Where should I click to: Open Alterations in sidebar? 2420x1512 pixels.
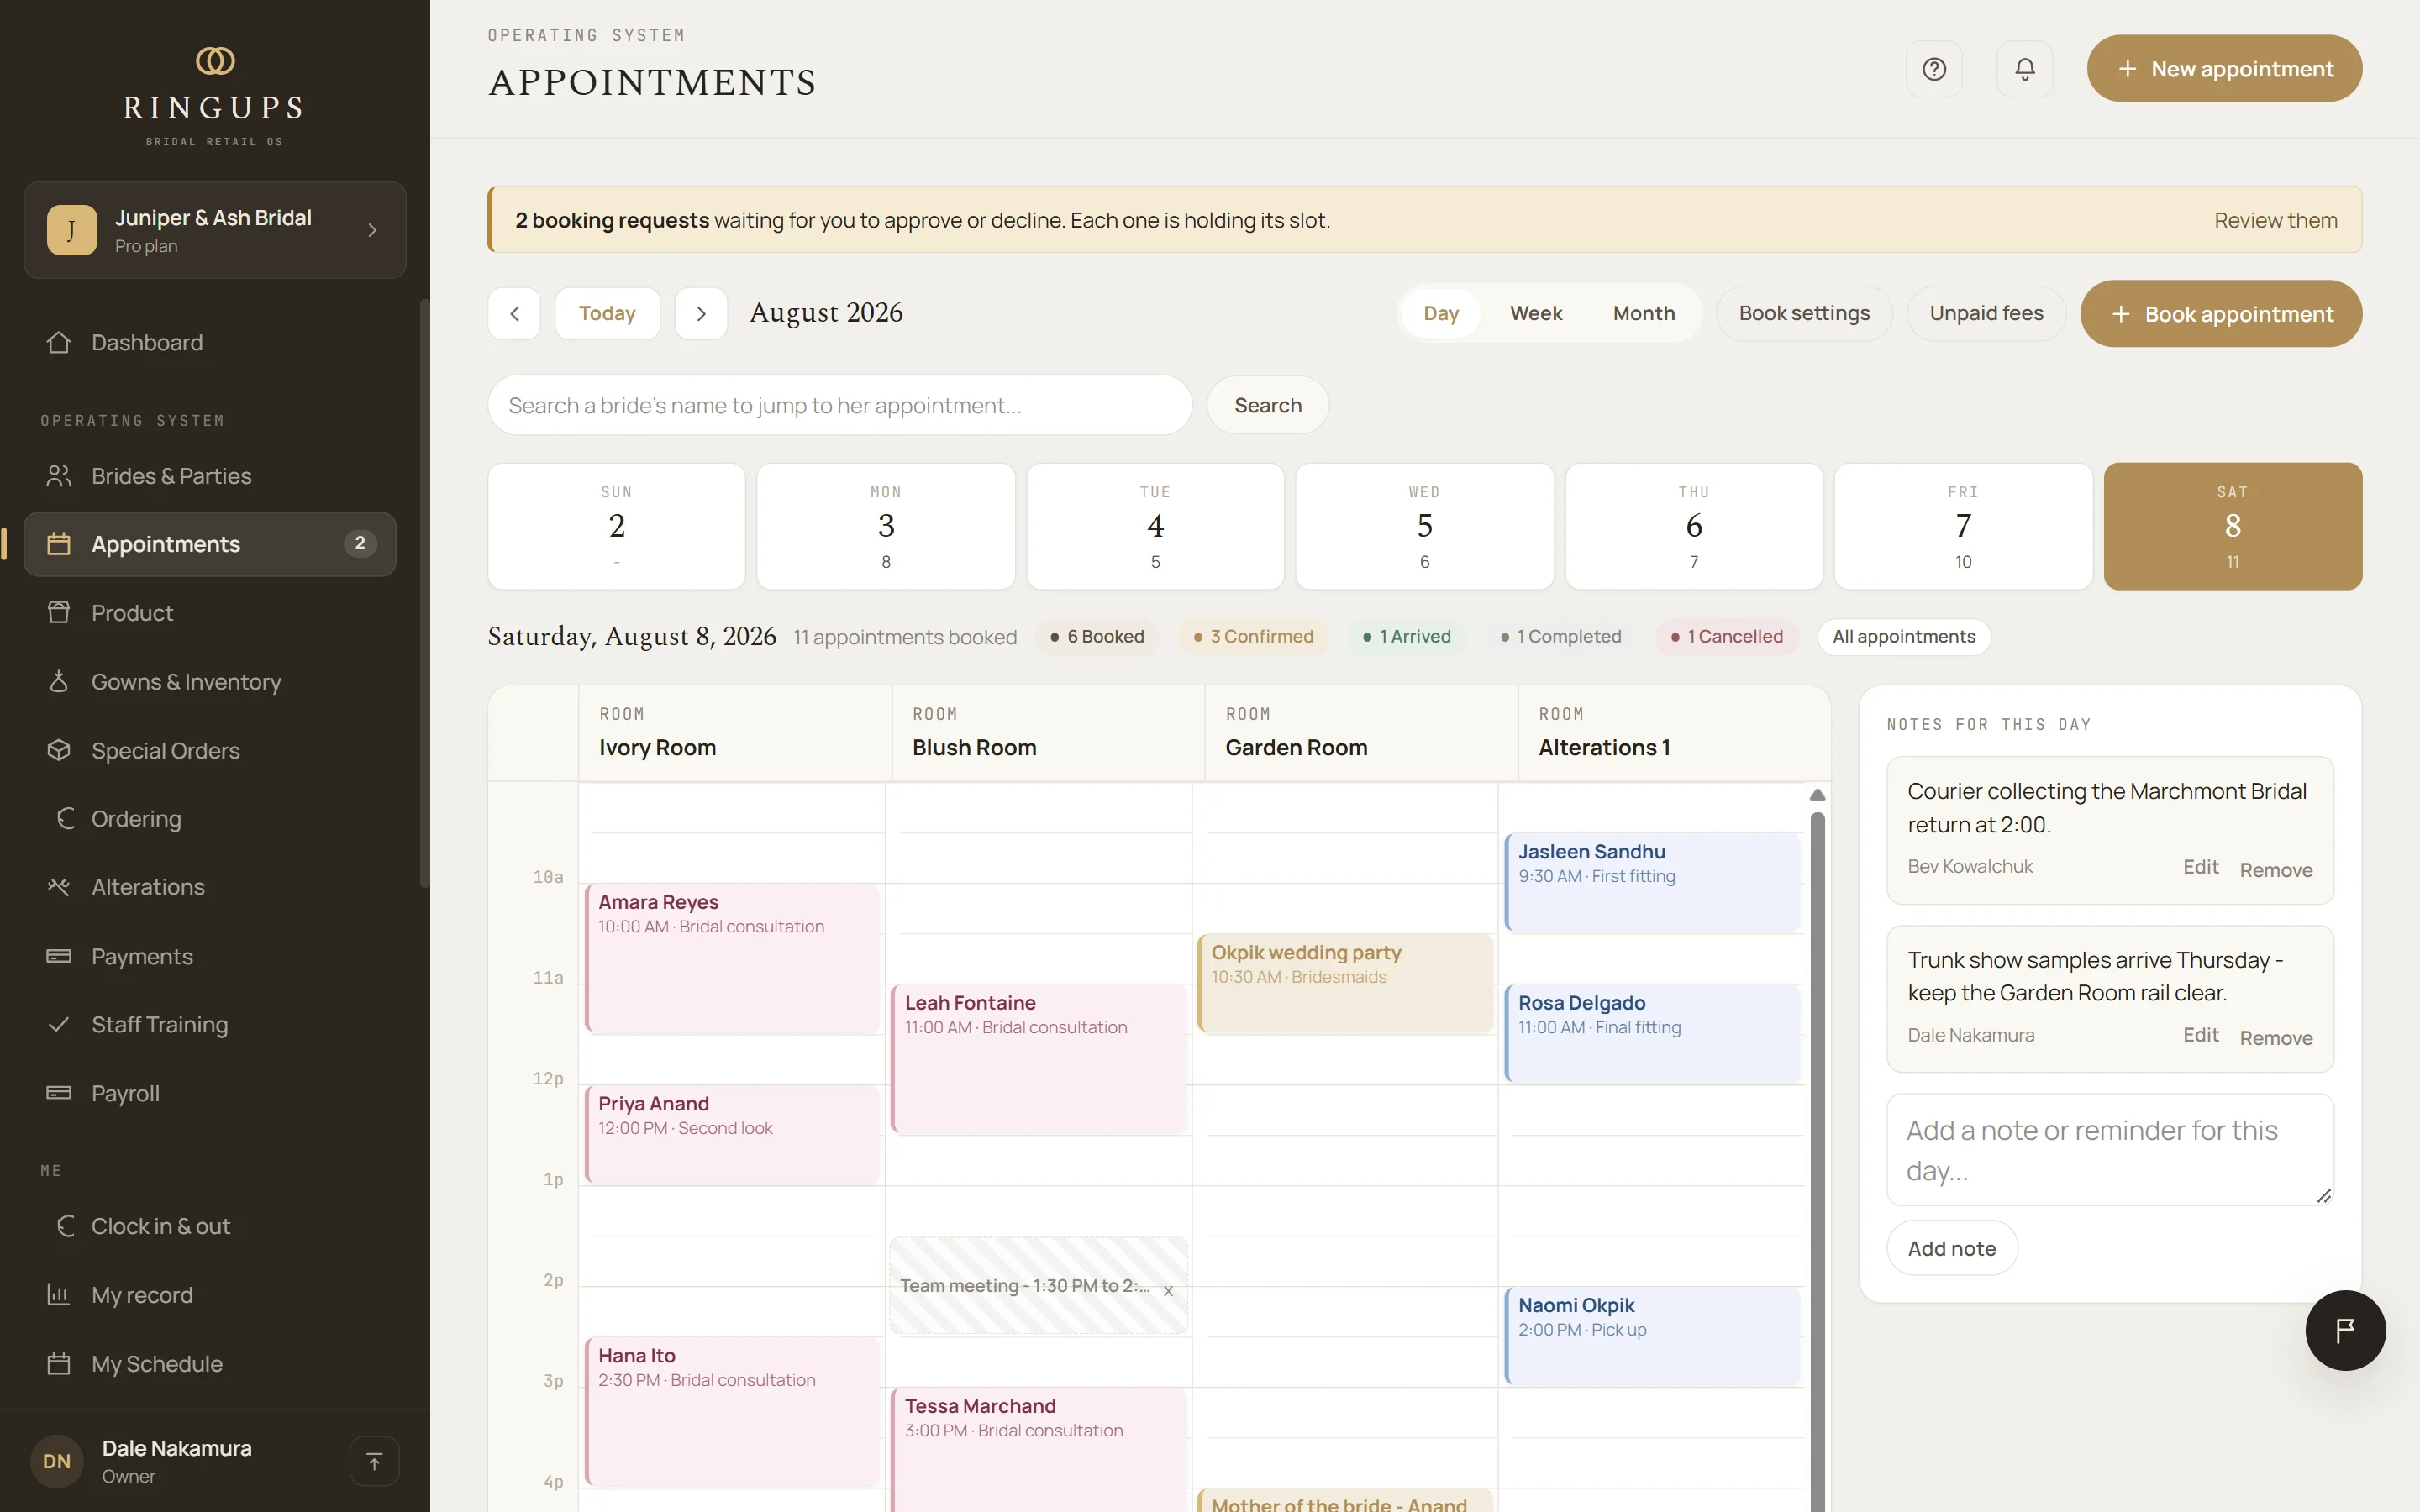click(210, 887)
